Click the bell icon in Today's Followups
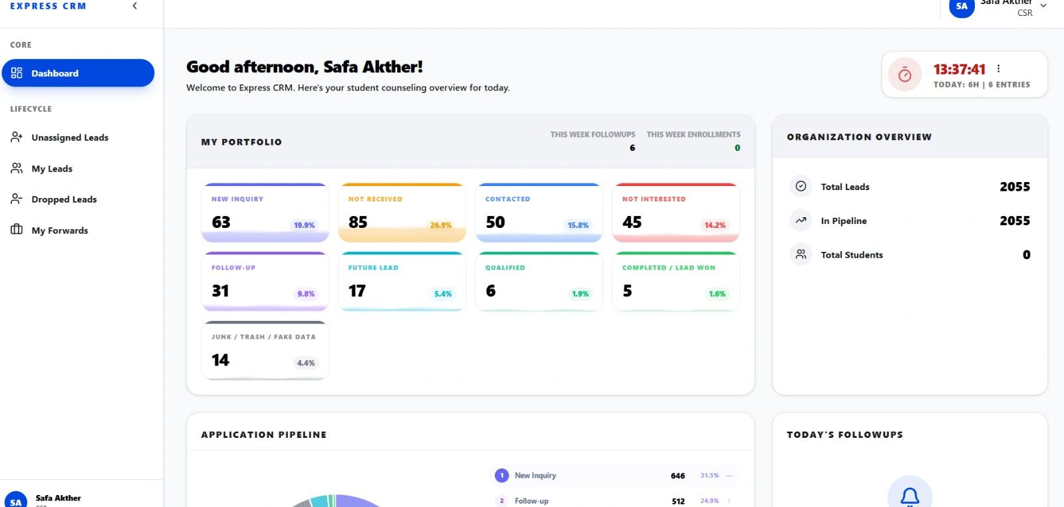 point(910,496)
